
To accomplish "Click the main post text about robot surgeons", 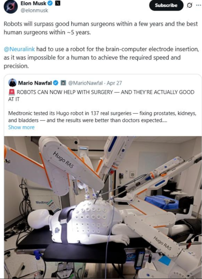I will pos(101,28).
